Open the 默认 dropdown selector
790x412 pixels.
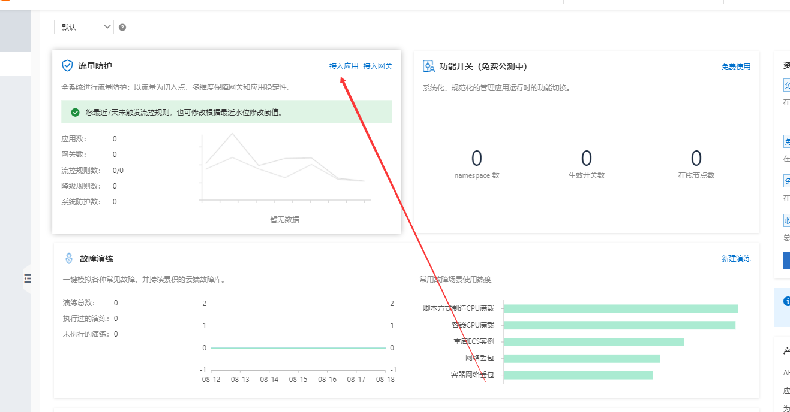(x=83, y=27)
